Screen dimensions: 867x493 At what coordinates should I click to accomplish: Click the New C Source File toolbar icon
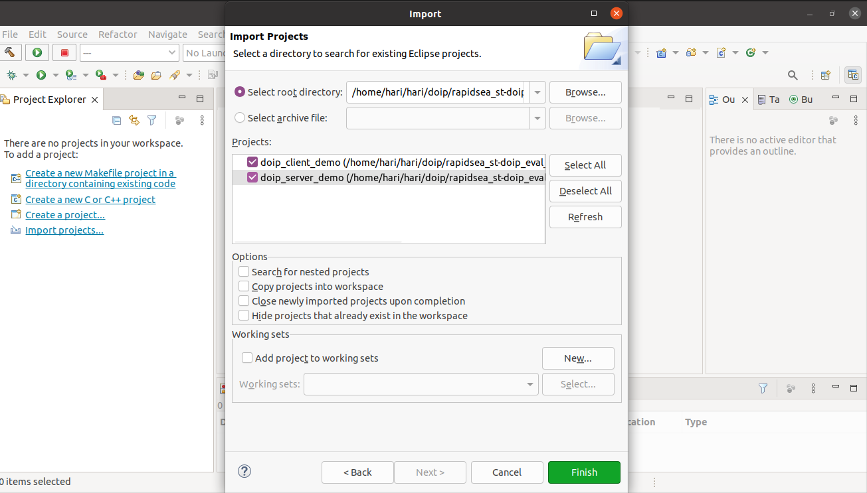click(722, 52)
